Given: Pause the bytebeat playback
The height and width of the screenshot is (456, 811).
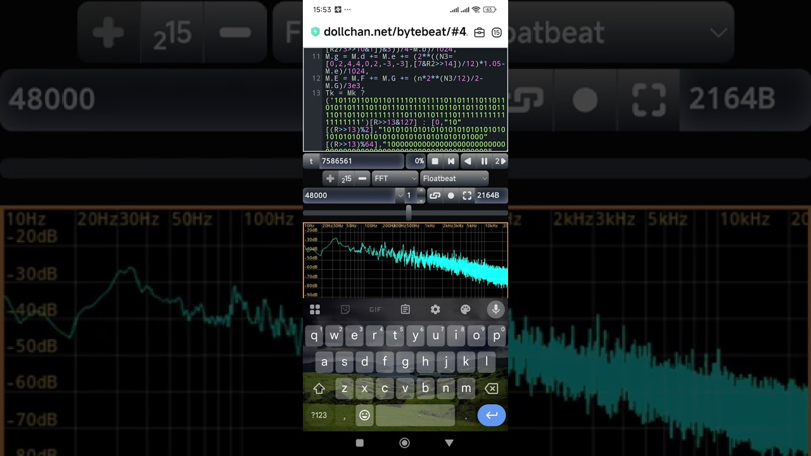Looking at the screenshot, I should 484,161.
